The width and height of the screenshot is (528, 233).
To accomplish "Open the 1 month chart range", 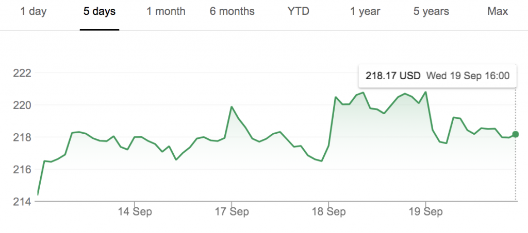I will click(x=166, y=12).
